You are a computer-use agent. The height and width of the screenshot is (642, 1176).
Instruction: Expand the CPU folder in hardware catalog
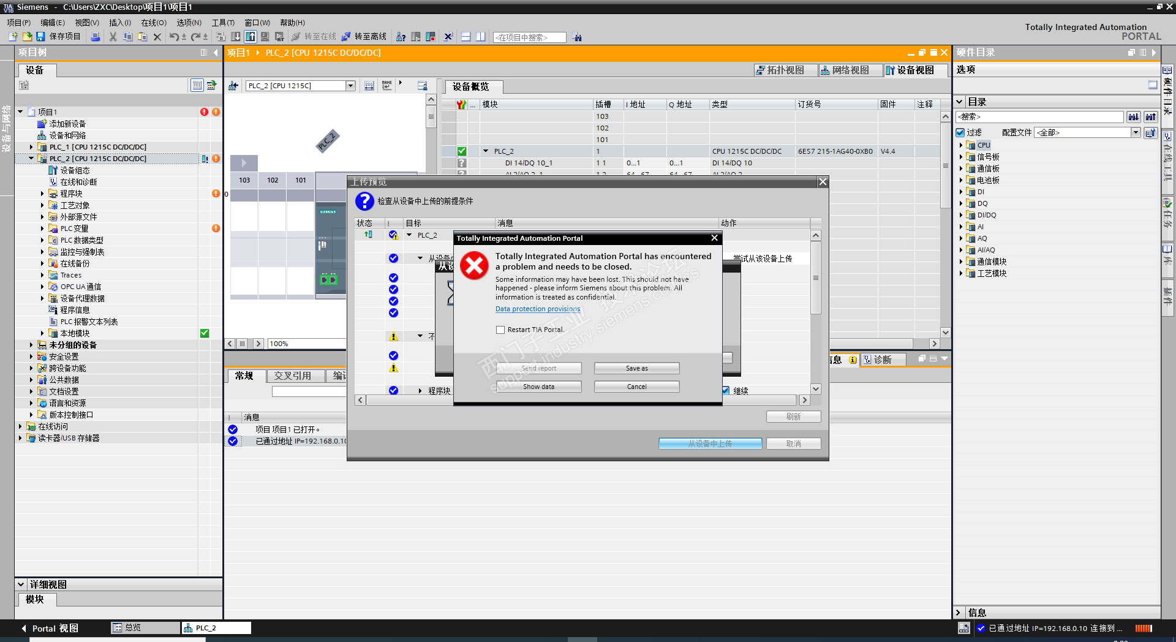[x=961, y=145]
